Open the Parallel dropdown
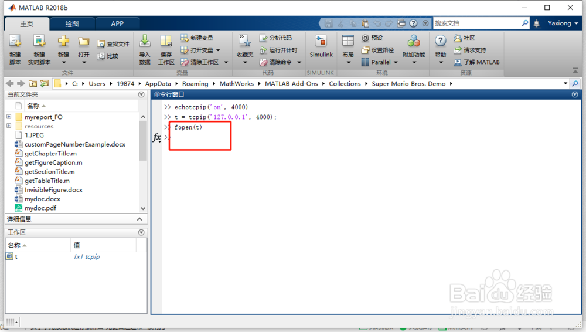Image resolution: width=586 pixels, height=332 pixels. [x=396, y=62]
